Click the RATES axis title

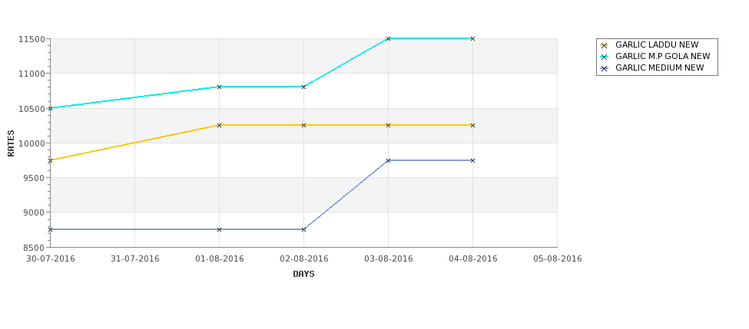(11, 143)
